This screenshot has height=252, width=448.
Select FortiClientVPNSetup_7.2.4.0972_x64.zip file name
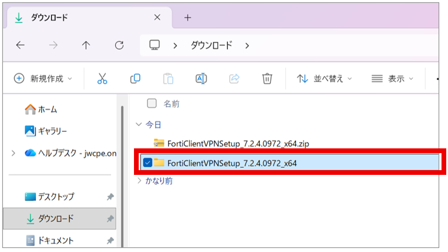click(238, 144)
